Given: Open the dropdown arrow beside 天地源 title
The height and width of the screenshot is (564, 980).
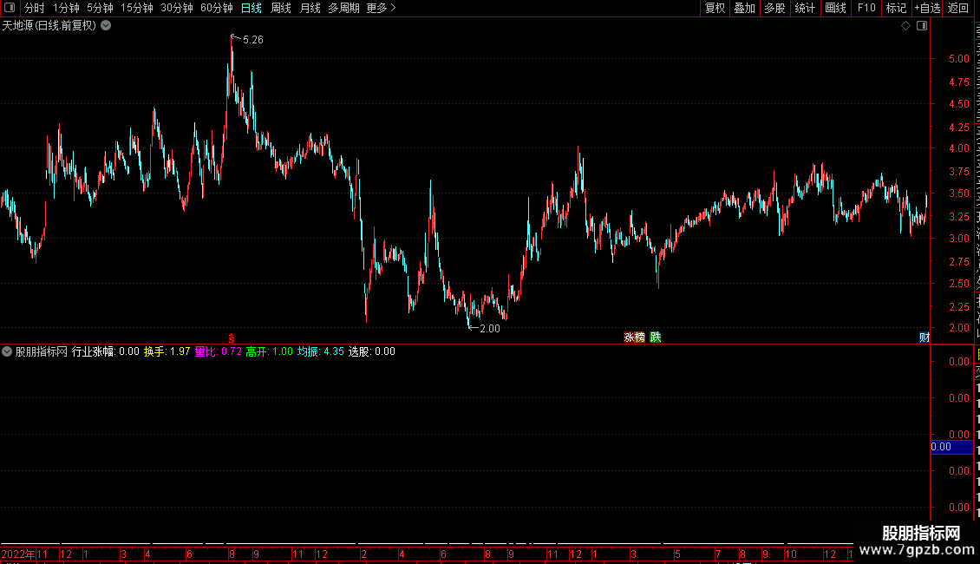Looking at the screenshot, I should (107, 26).
